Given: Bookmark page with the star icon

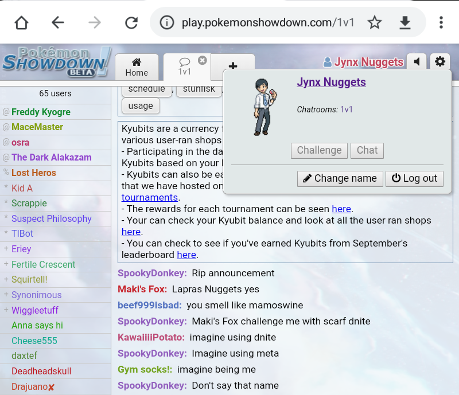Looking at the screenshot, I should (375, 22).
